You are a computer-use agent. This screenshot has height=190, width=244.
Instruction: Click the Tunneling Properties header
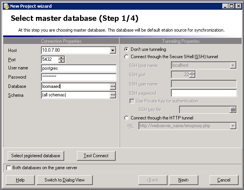pyautogui.click(x=181, y=41)
